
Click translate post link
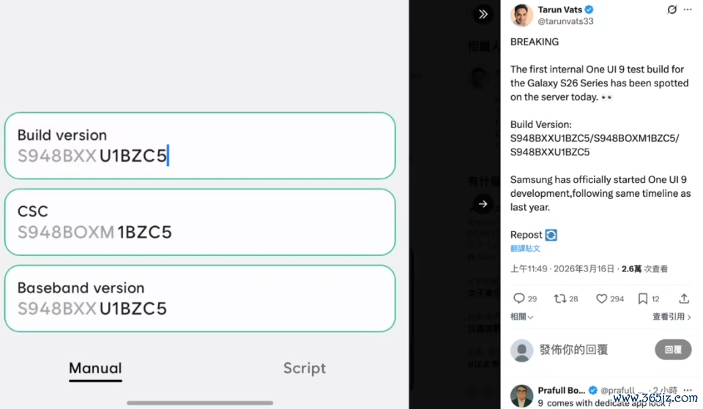pos(525,248)
